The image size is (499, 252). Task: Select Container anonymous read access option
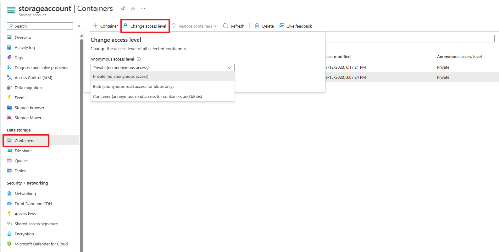pyautogui.click(x=162, y=96)
